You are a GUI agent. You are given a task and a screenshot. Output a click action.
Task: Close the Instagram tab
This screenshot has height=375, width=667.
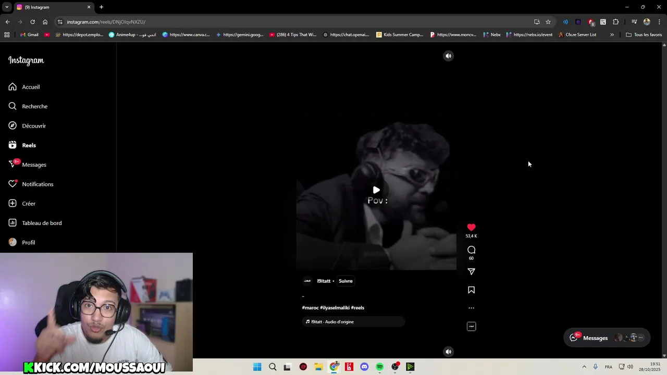pos(89,7)
